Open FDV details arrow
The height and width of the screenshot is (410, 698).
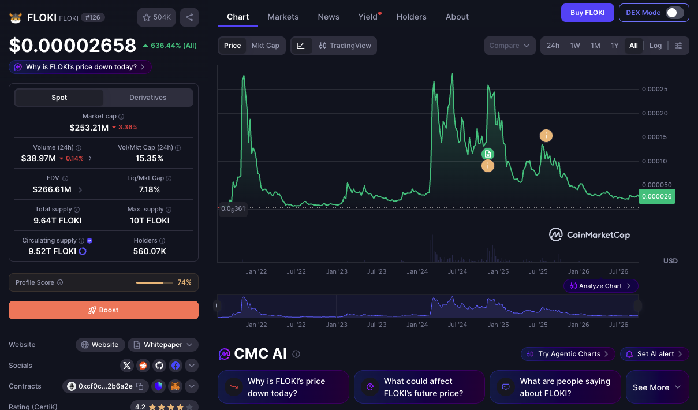coord(80,189)
